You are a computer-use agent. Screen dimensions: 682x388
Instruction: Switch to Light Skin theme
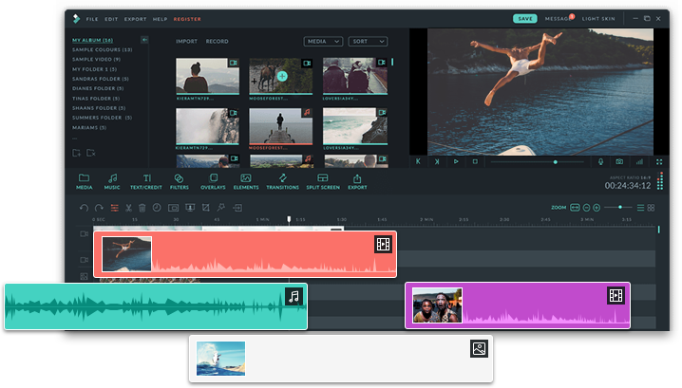coord(599,18)
